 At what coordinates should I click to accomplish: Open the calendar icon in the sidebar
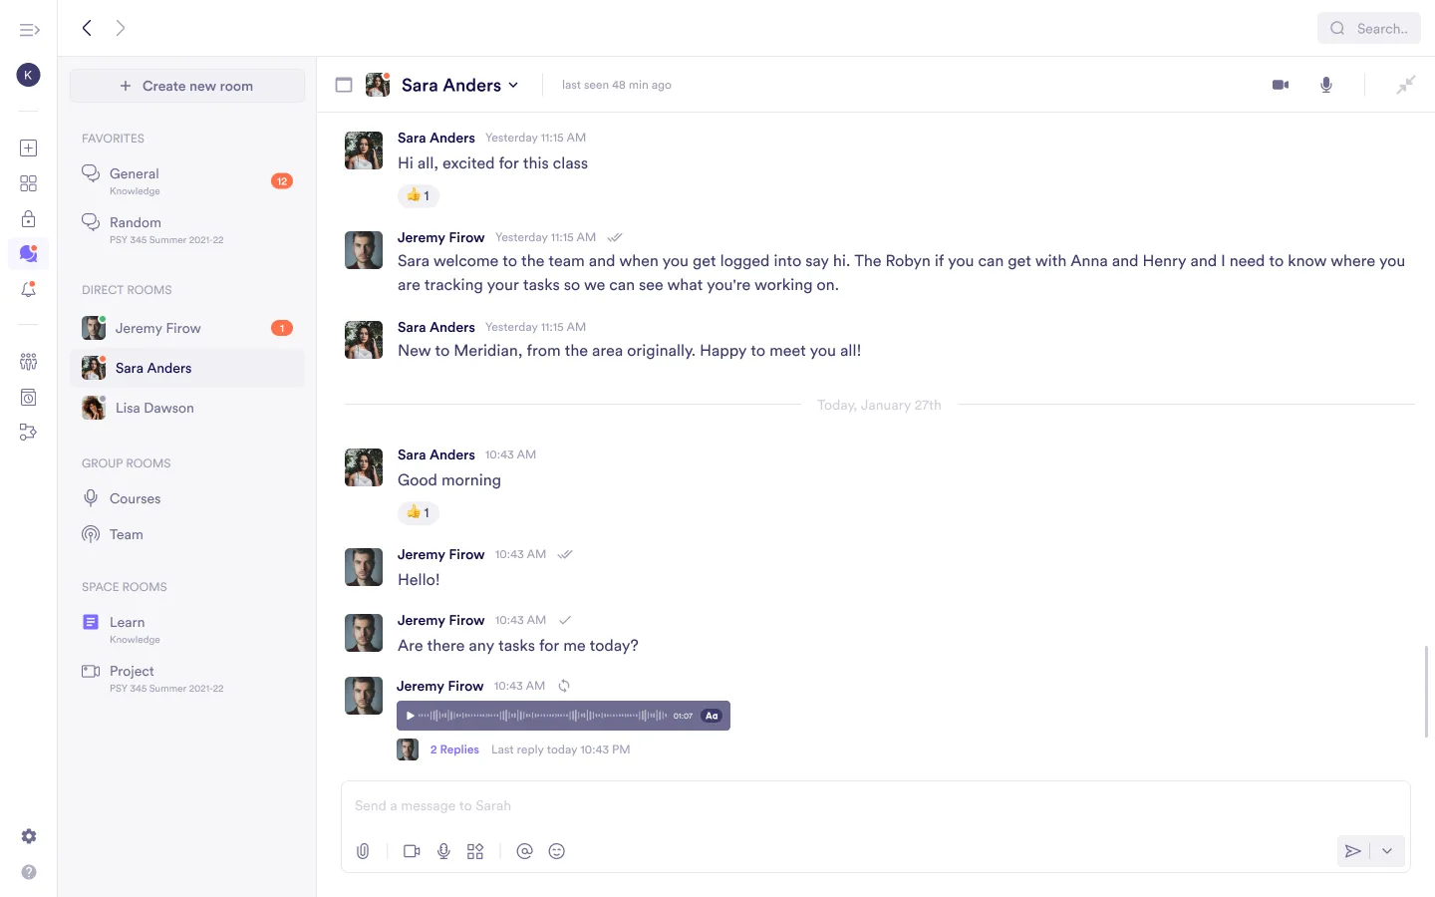(28, 397)
